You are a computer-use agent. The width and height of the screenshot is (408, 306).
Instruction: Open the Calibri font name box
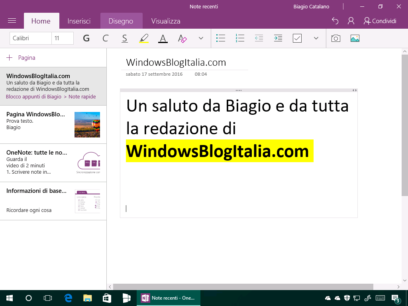pyautogui.click(x=30, y=38)
